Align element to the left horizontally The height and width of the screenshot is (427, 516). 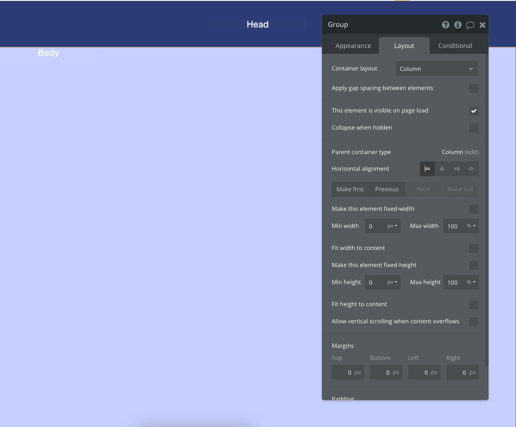tap(427, 169)
